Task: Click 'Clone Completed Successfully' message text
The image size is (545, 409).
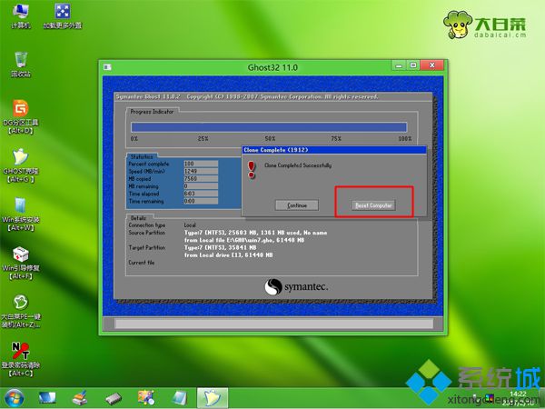Action: pos(298,165)
